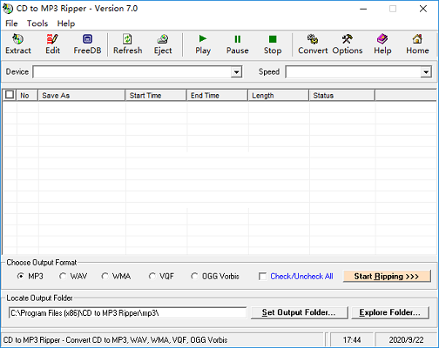Click Explore Folder button
This screenshot has width=439, height=348.
click(390, 312)
